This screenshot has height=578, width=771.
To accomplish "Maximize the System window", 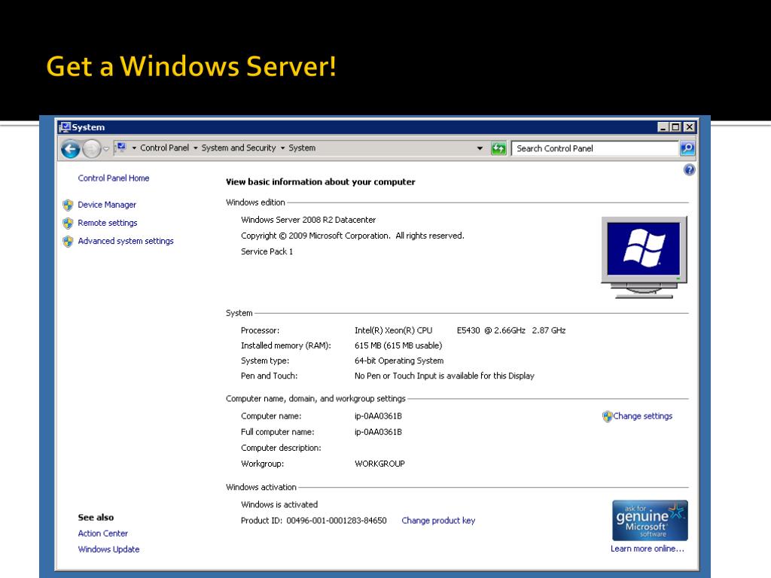I will coord(675,126).
